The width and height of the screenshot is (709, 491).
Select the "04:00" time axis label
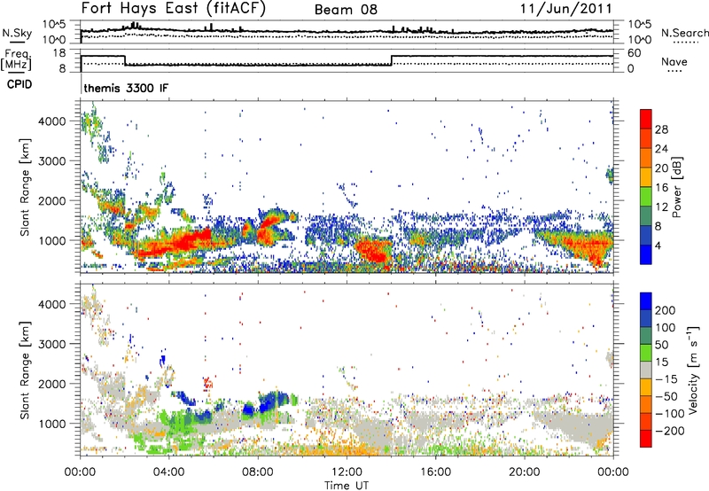click(169, 472)
